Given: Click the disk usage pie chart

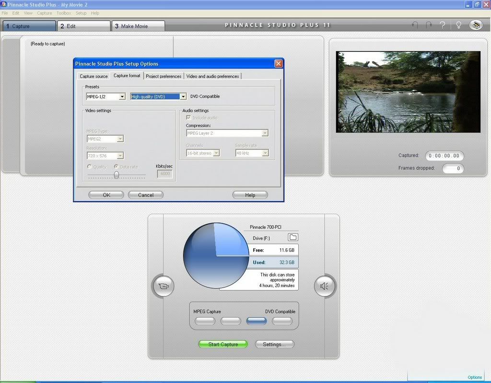Looking at the screenshot, I should point(216,255).
